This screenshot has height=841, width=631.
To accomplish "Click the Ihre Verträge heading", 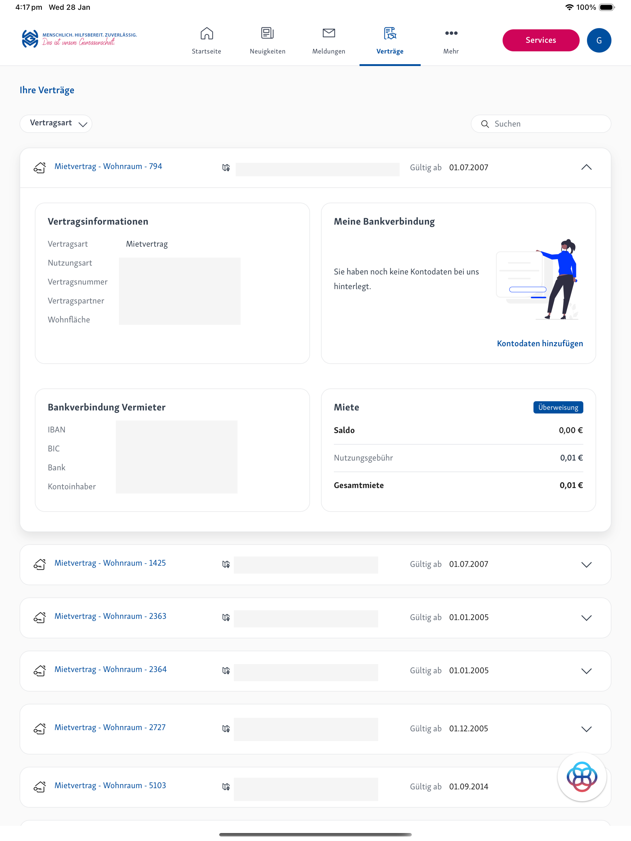I will coord(47,90).
